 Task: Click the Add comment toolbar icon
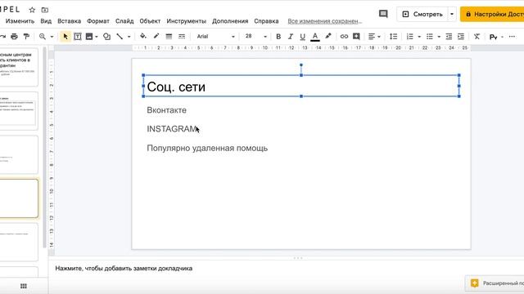pyautogui.click(x=356, y=36)
